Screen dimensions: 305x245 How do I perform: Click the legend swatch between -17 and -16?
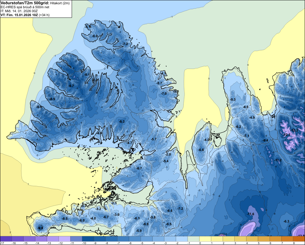pos(6,239)
